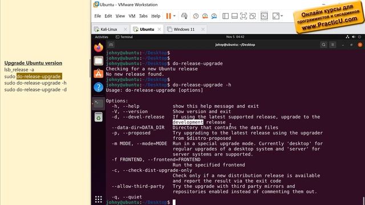Viewport: 365px width, 205px height.
Task: Toggle the thumbnail bar view
Action: 234,16
